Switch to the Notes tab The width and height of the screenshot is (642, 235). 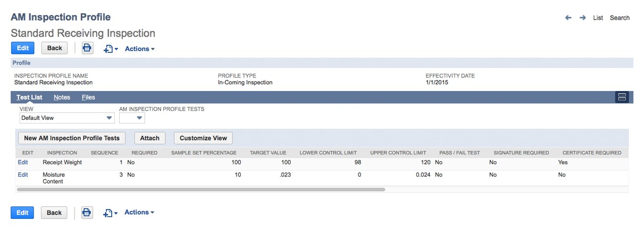62,97
